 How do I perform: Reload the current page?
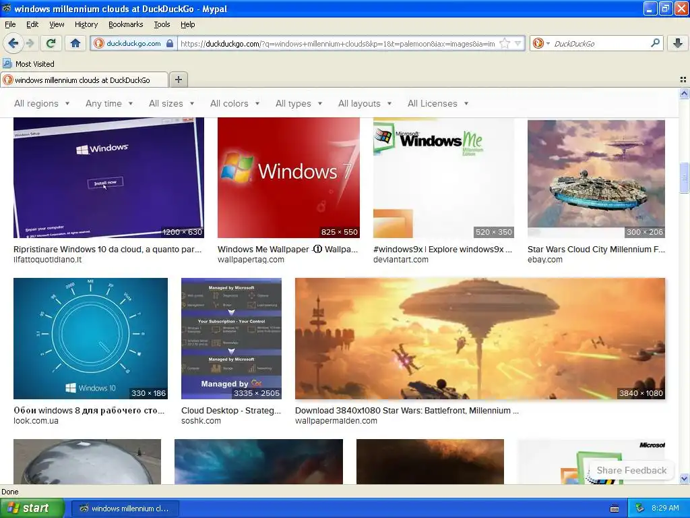(51, 43)
